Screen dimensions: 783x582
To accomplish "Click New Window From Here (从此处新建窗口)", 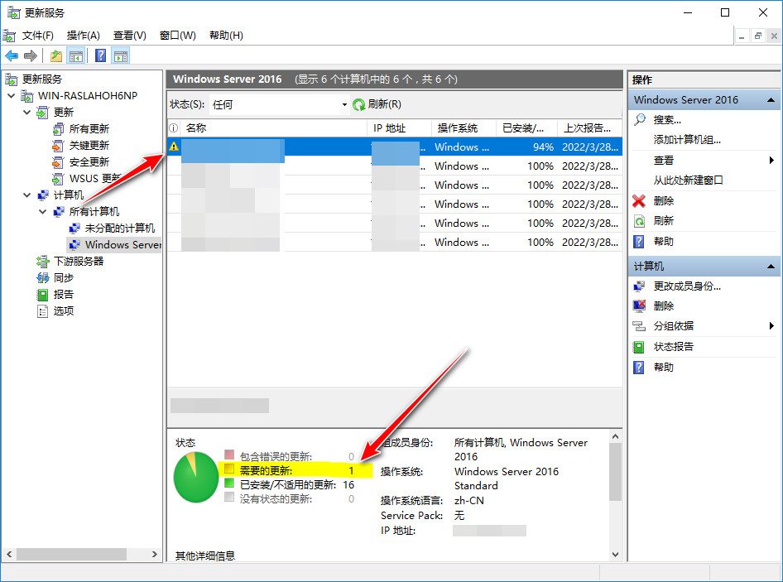I will point(688,180).
